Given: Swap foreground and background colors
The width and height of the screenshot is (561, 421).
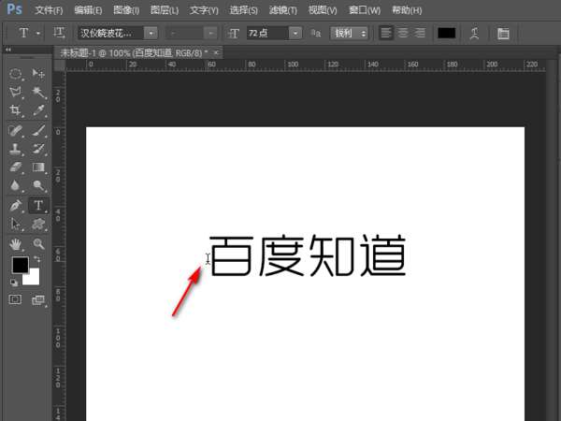Looking at the screenshot, I should [36, 259].
